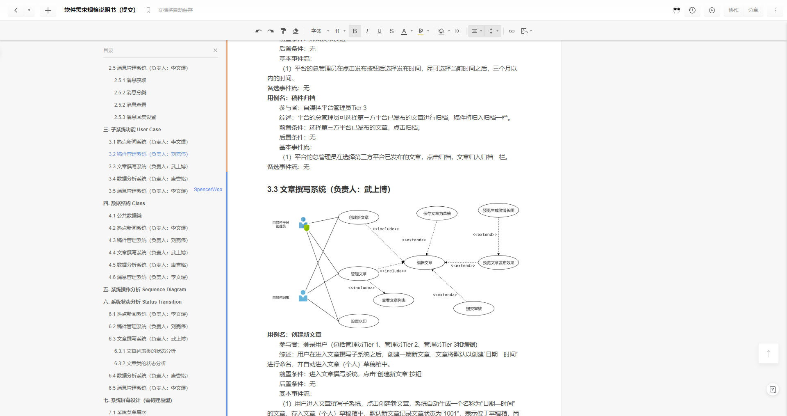Activate the format painter tool

click(283, 31)
